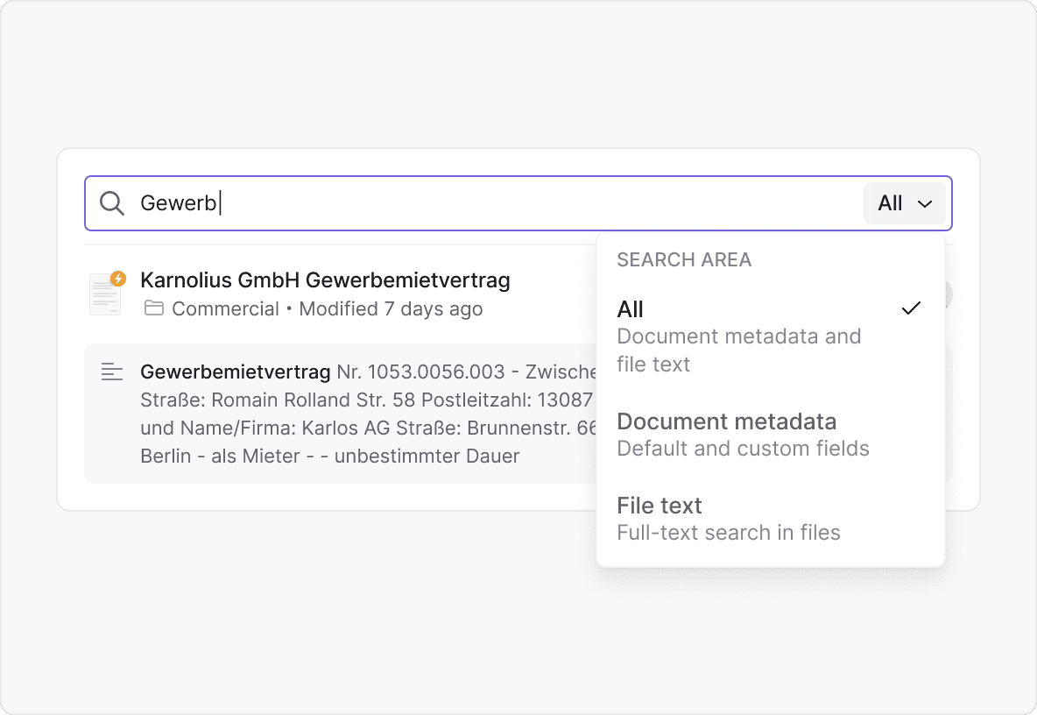
Task: Click the Modified 7 days ago text
Action: tap(391, 308)
